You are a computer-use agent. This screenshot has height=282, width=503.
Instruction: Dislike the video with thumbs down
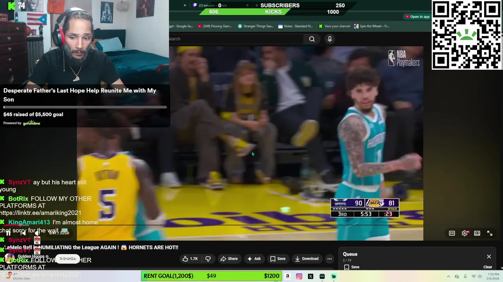[x=208, y=258]
